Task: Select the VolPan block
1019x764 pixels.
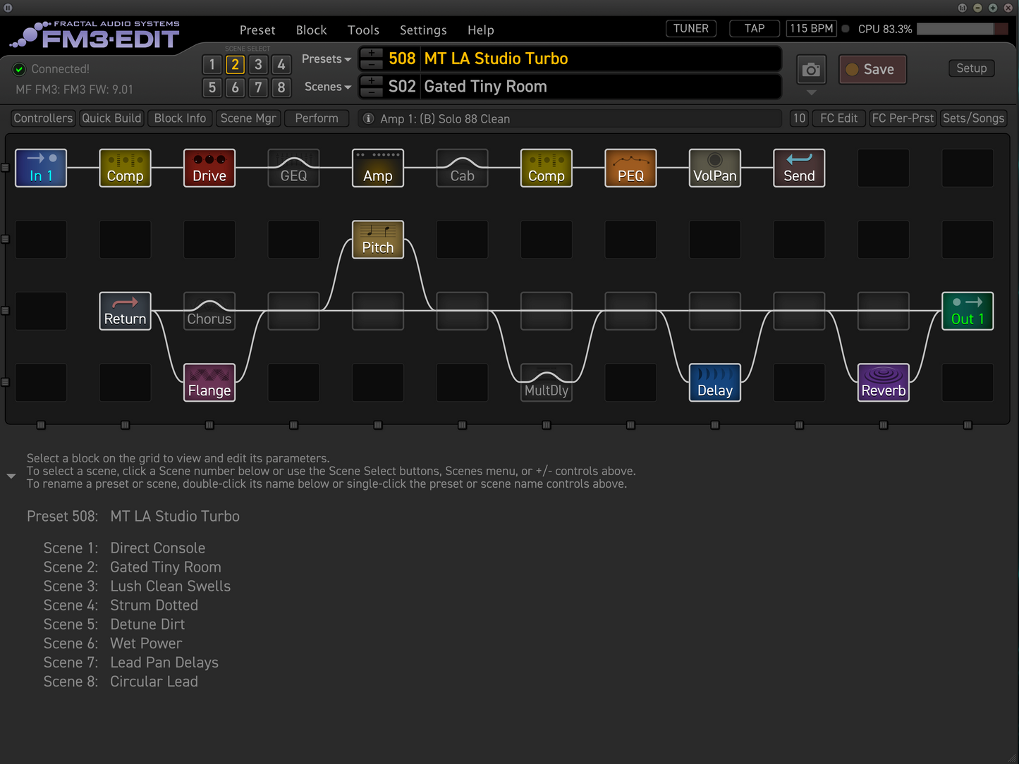Action: point(715,168)
